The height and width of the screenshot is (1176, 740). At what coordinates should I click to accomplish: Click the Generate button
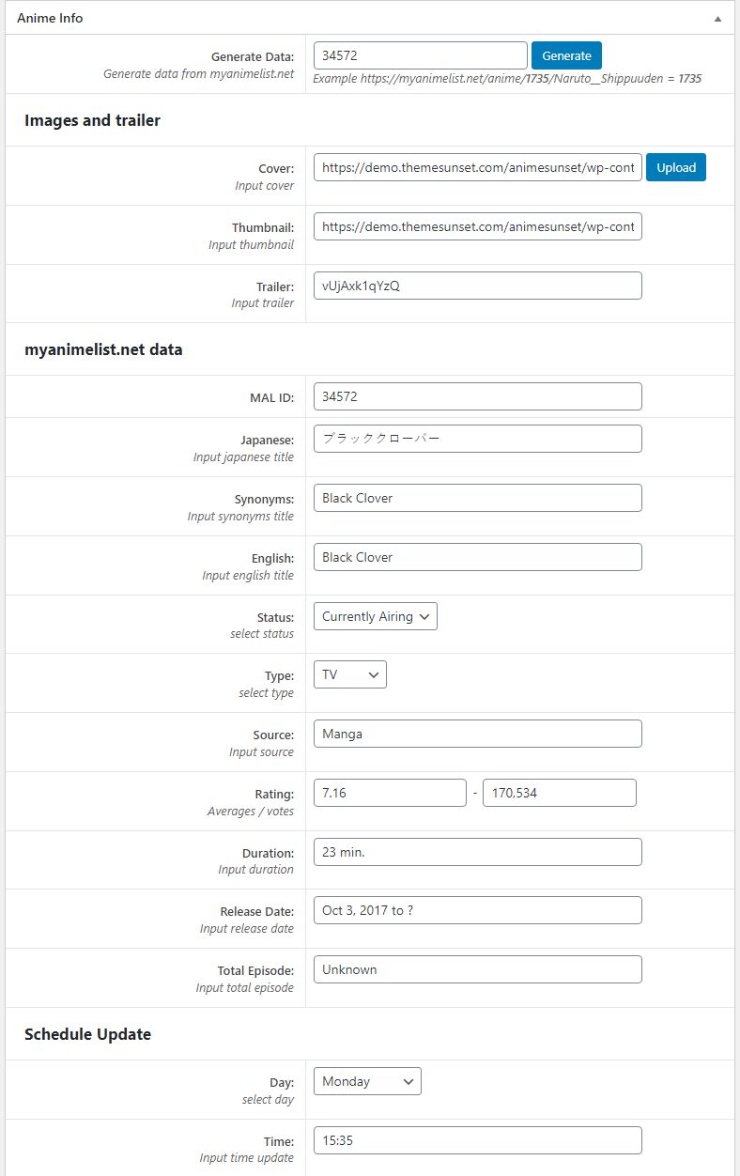click(566, 55)
